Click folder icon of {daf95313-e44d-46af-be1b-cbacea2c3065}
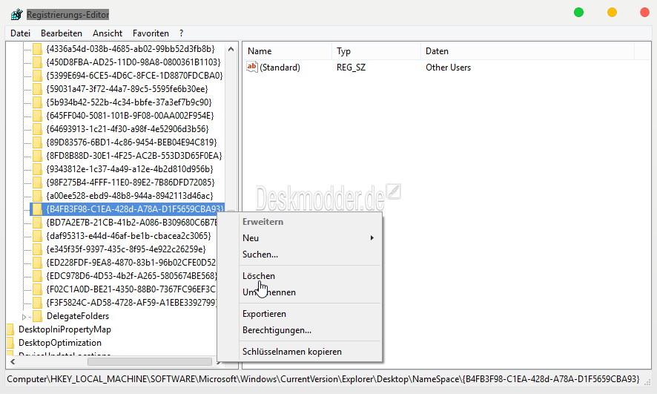The height and width of the screenshot is (394, 657). point(37,236)
